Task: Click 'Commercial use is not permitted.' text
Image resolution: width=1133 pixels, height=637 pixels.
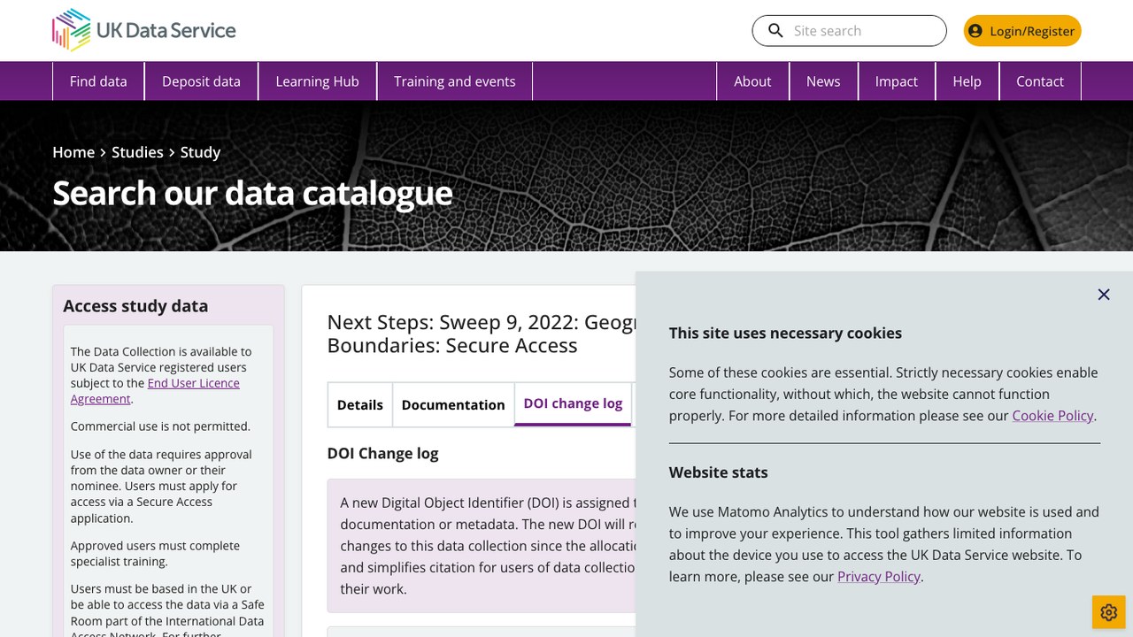Action: tap(160, 426)
